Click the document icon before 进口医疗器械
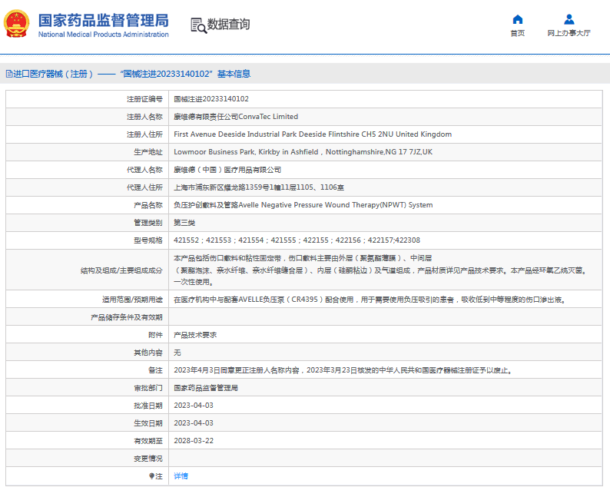The image size is (610, 487). point(9,74)
